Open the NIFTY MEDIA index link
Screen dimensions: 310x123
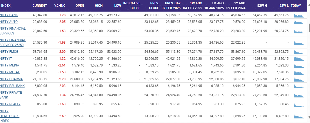9,65
